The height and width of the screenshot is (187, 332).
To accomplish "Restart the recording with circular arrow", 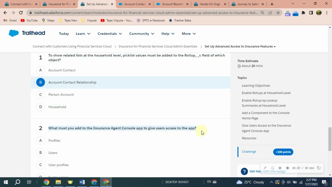I will point(319,168).
